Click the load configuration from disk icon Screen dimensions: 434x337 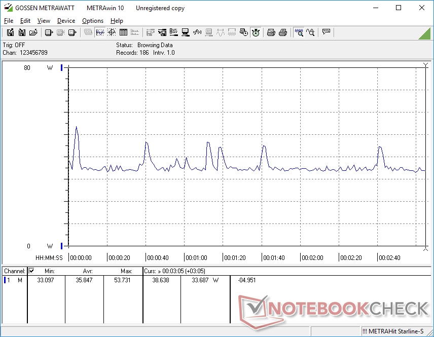[x=162, y=32]
